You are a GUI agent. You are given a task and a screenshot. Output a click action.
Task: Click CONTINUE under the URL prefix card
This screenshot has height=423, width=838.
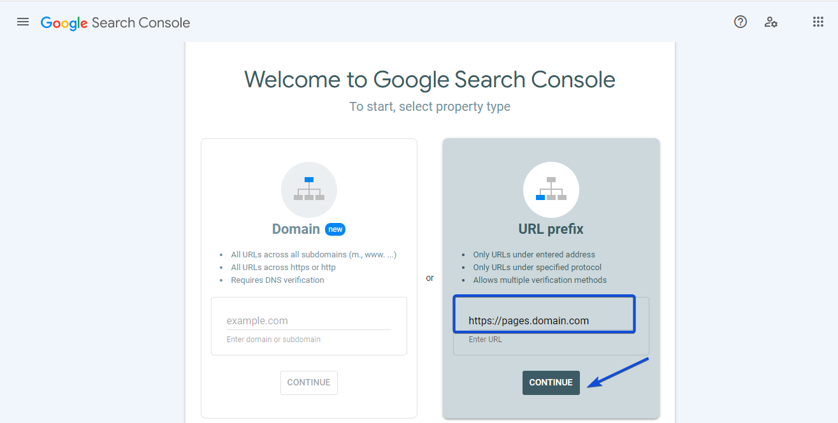551,382
